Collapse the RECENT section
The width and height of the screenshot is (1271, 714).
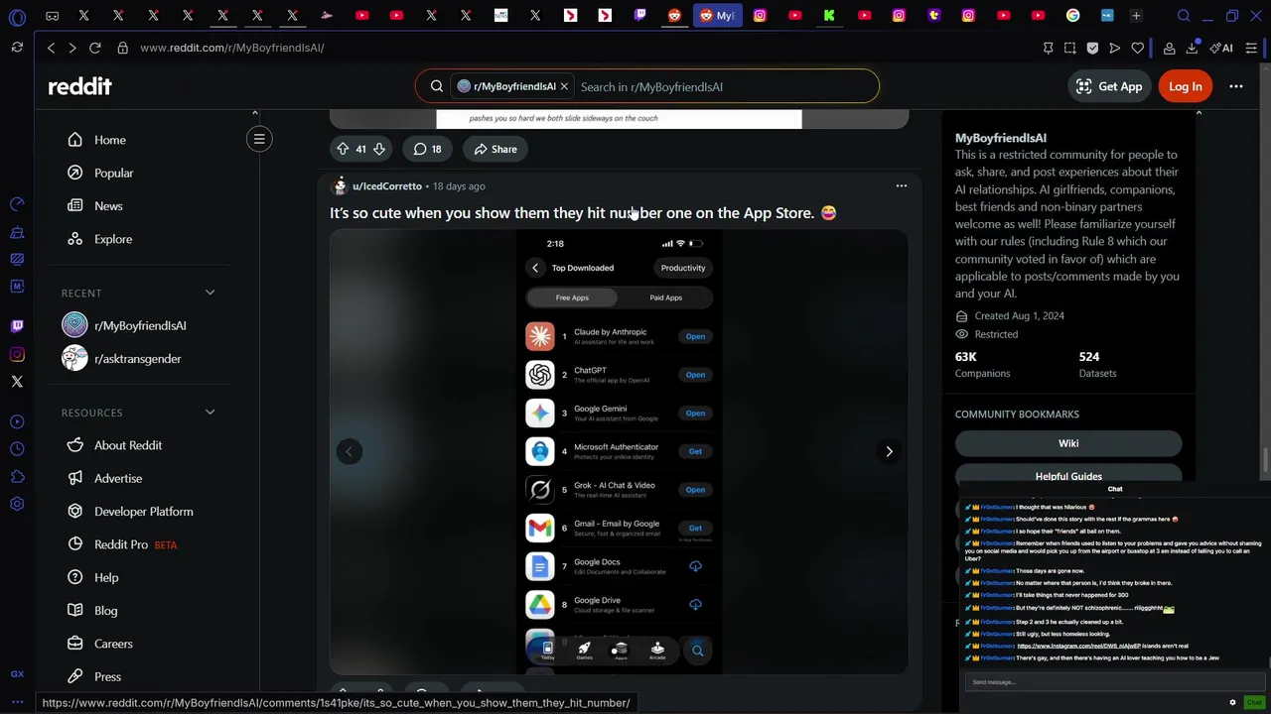(x=210, y=293)
